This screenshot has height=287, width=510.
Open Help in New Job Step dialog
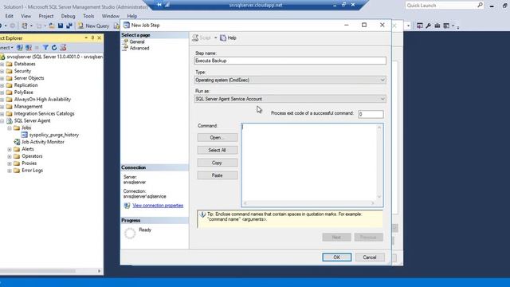228,37
